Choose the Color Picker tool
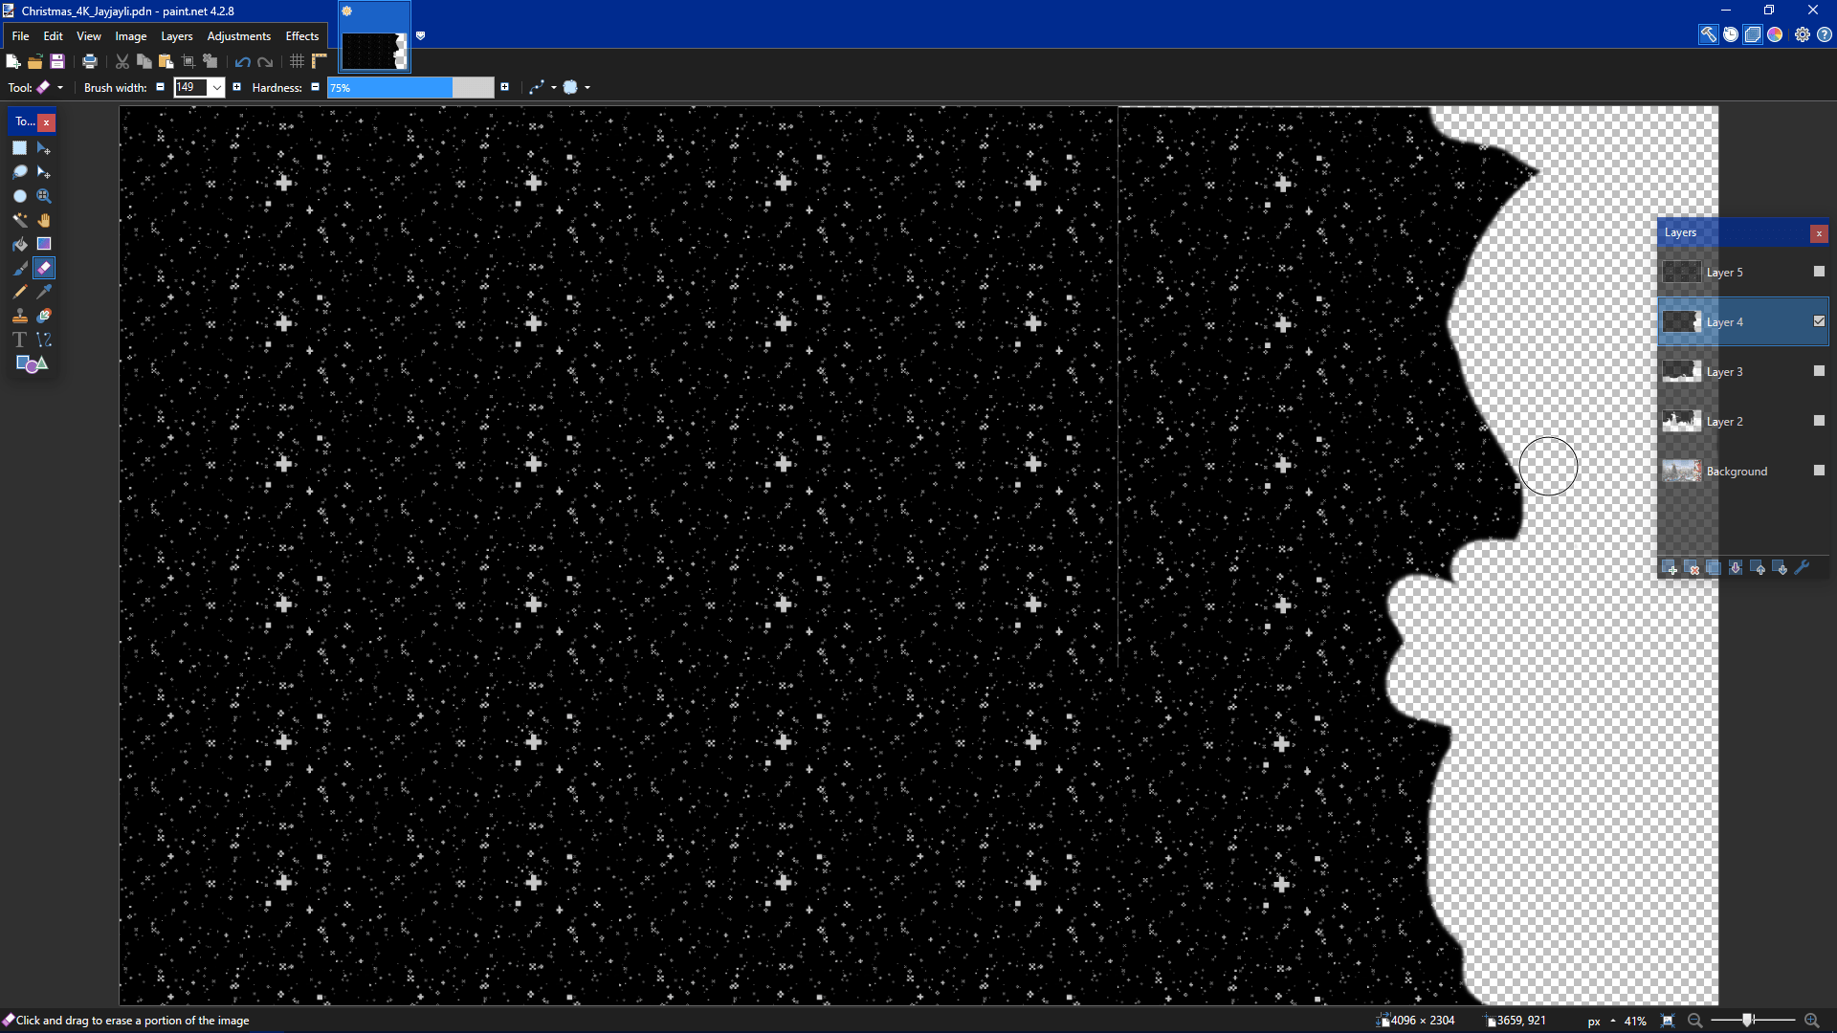Image resolution: width=1837 pixels, height=1033 pixels. (43, 291)
